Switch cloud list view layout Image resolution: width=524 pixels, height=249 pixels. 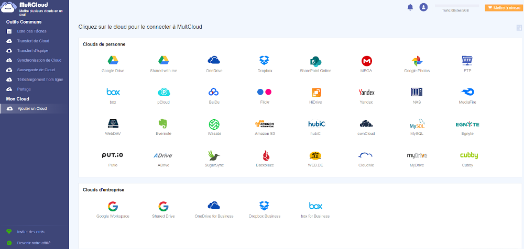coord(519,28)
